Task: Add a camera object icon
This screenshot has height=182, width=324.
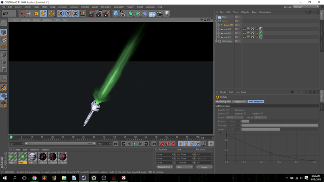Action: pyautogui.click(x=159, y=14)
